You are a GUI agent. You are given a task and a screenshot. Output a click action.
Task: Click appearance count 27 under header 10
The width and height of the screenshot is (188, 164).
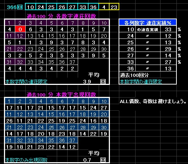point(104,108)
